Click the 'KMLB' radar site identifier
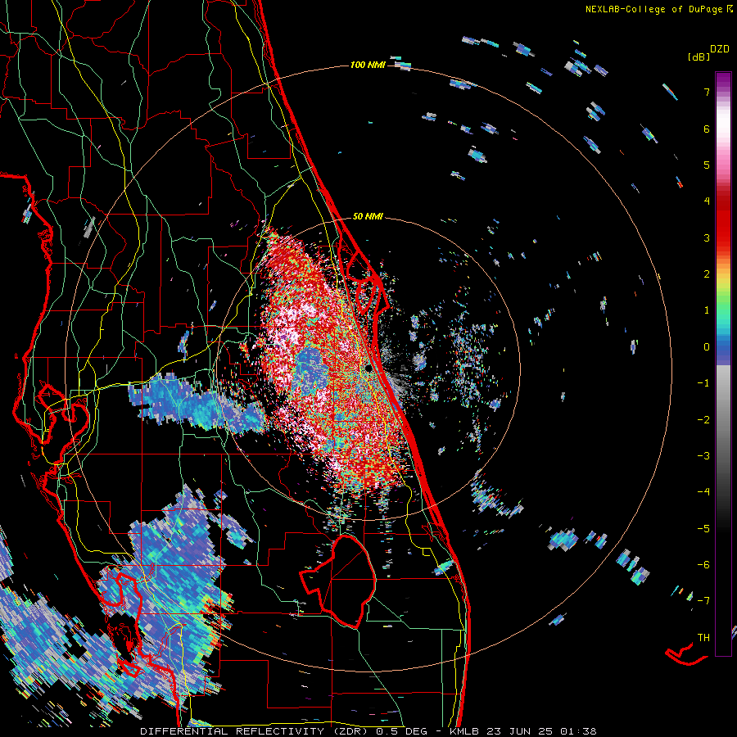 tap(464, 731)
